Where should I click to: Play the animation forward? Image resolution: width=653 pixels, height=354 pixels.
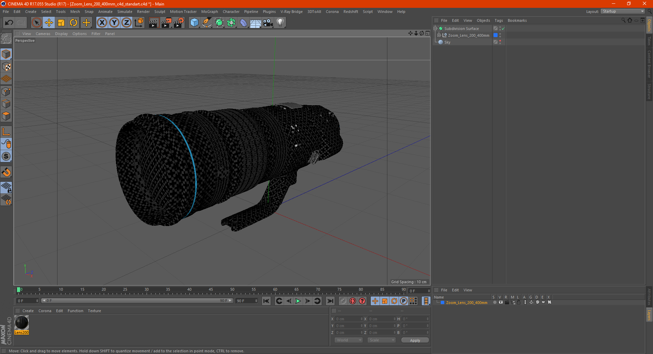[x=298, y=301]
